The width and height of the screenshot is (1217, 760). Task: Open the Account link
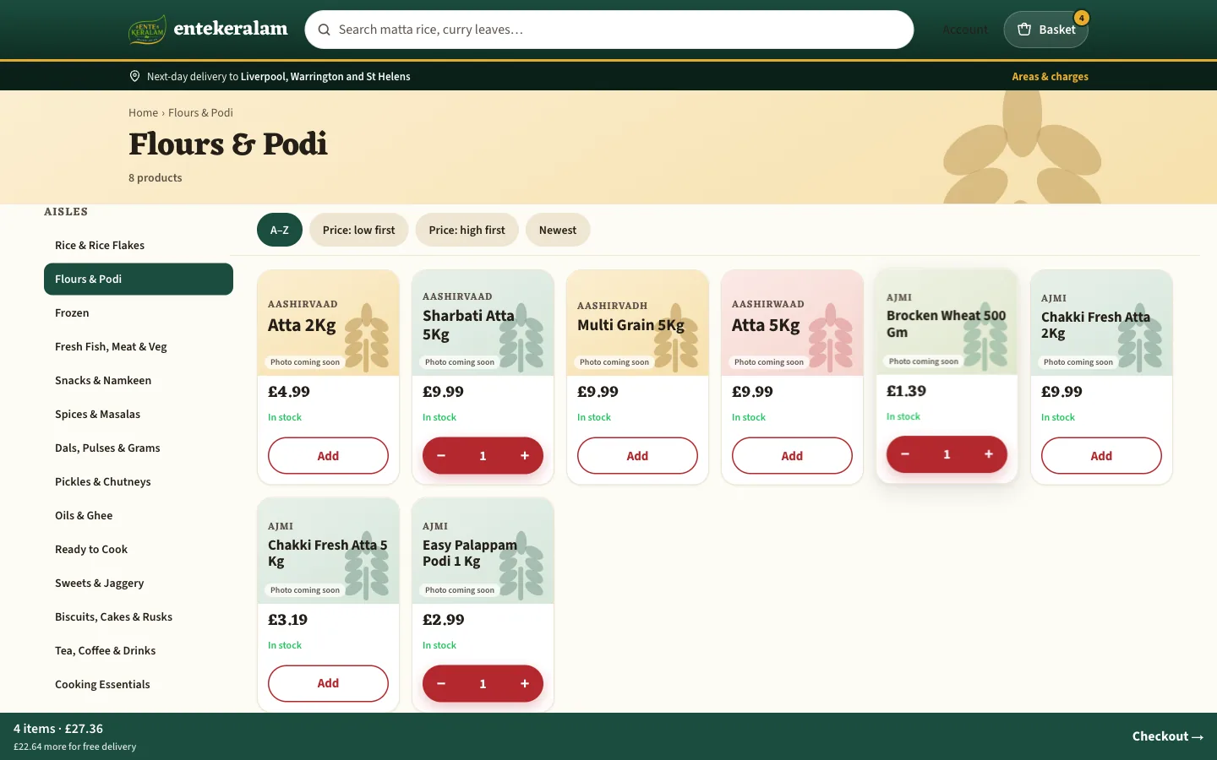point(965,30)
